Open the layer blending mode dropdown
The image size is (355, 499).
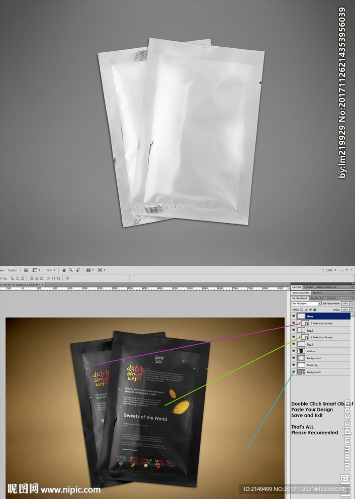tap(307, 304)
